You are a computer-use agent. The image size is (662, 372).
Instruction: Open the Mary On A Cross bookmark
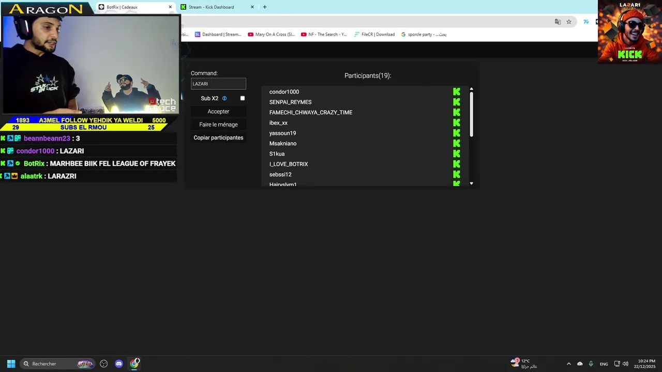[x=271, y=35]
